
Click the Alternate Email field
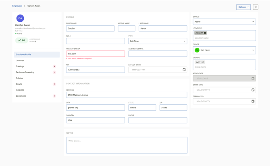pos(158,54)
